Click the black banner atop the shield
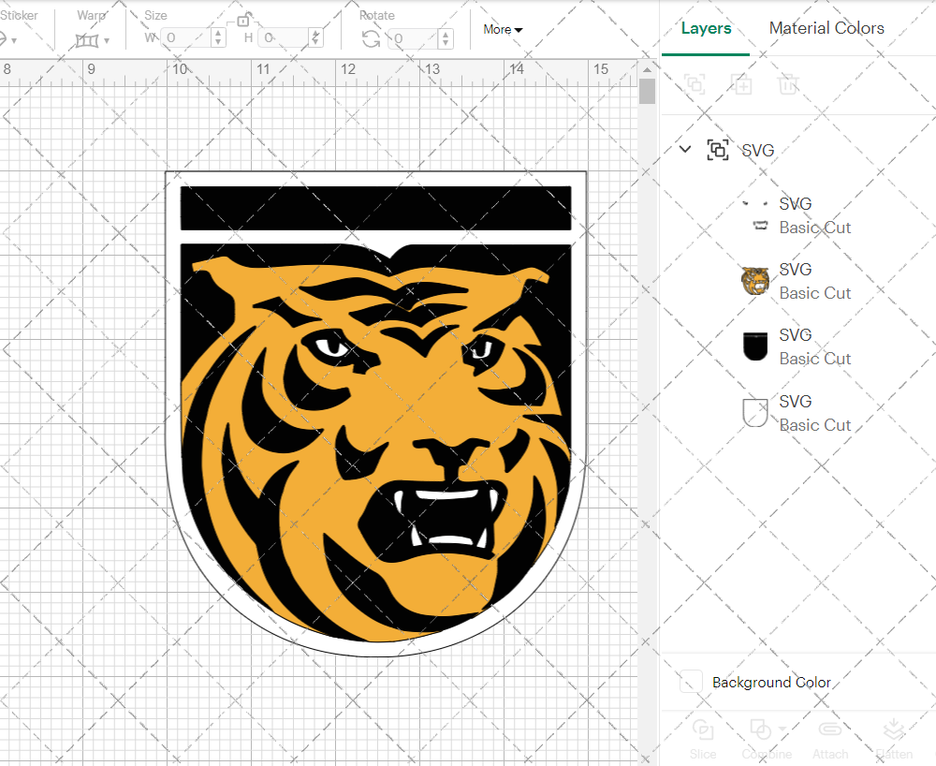Viewport: 936px width, 766px height. pyautogui.click(x=376, y=208)
